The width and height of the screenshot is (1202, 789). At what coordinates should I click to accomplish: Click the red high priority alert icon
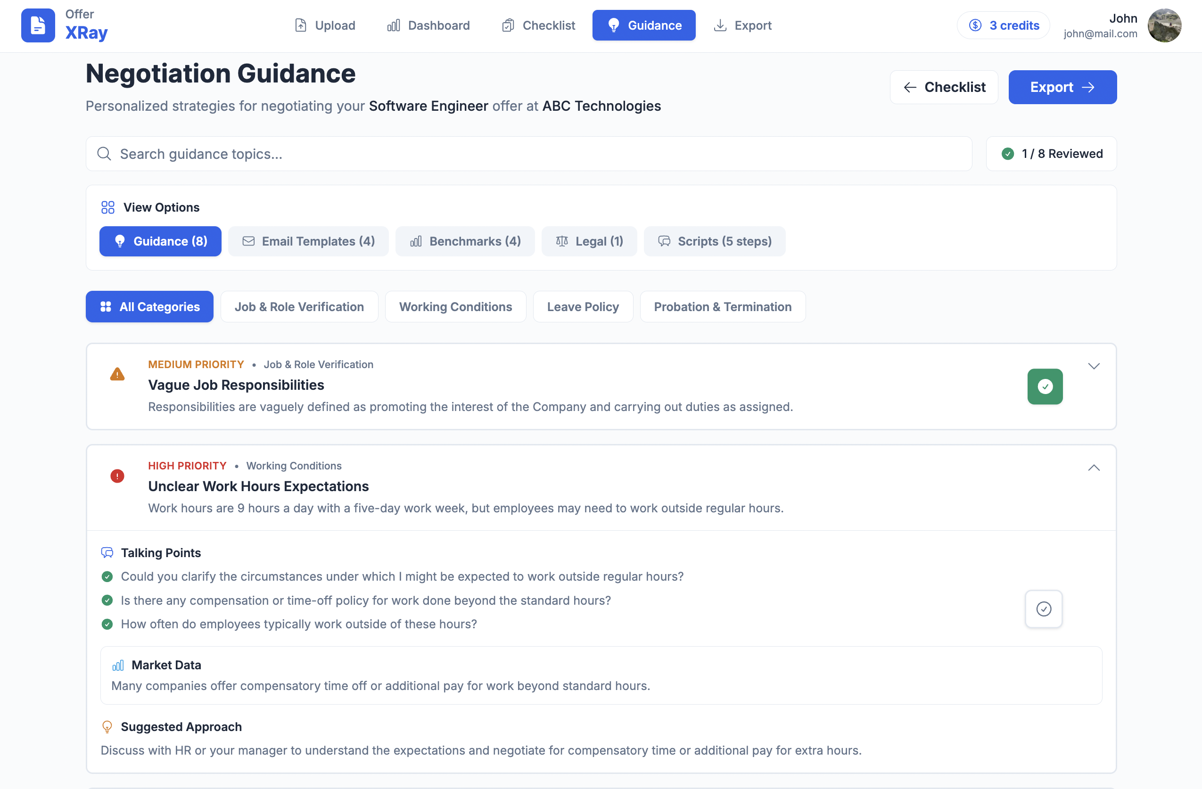tap(117, 476)
